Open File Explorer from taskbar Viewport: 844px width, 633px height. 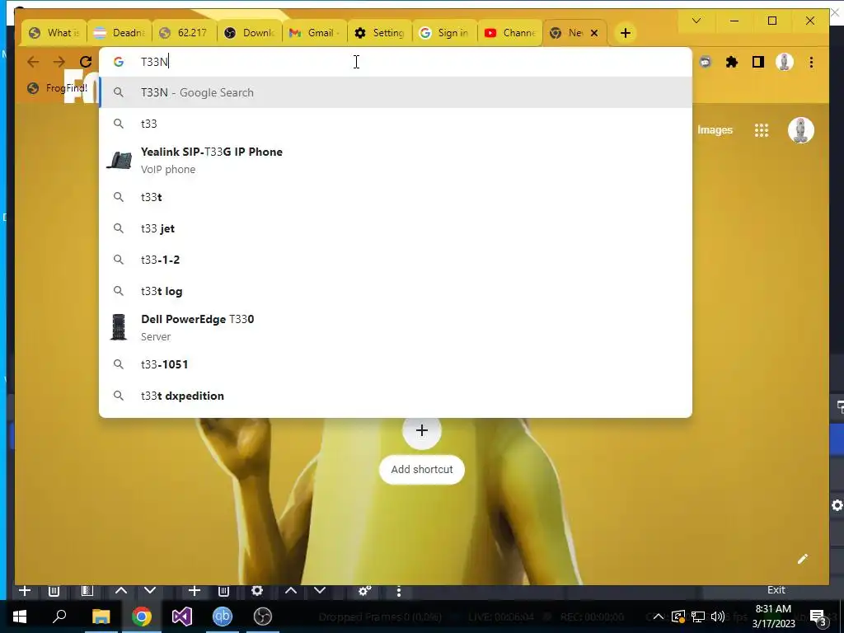pyautogui.click(x=101, y=617)
